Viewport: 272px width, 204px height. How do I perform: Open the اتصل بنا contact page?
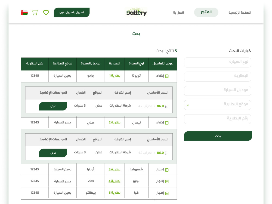pyautogui.click(x=178, y=13)
